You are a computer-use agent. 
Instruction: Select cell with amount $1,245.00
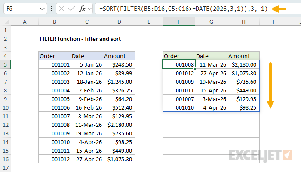[x=119, y=82]
